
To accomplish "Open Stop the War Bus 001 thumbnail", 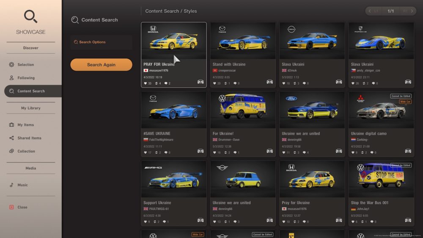I will pyautogui.click(x=381, y=179).
